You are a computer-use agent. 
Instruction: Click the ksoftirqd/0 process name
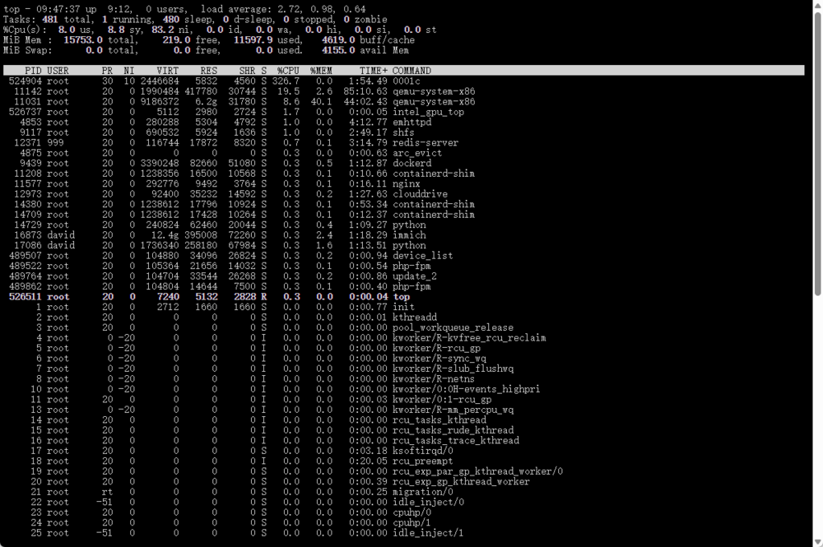tap(422, 451)
